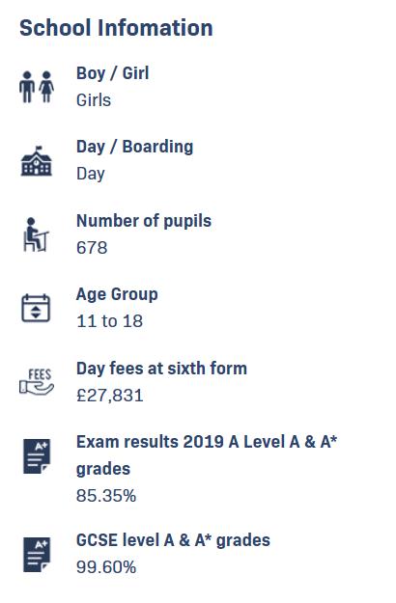Image resolution: width=396 pixels, height=603 pixels.
Task: Click the 85.35% A Level result
Action: [x=106, y=496]
